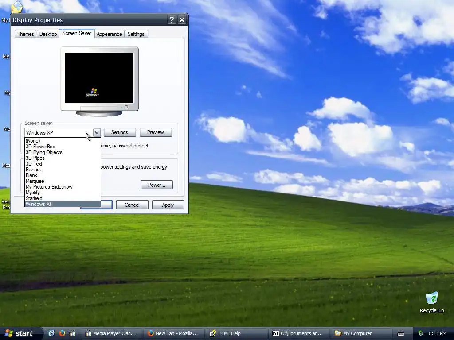Switch to the My Computer taskbar window
This screenshot has height=340, width=454.
click(361, 333)
